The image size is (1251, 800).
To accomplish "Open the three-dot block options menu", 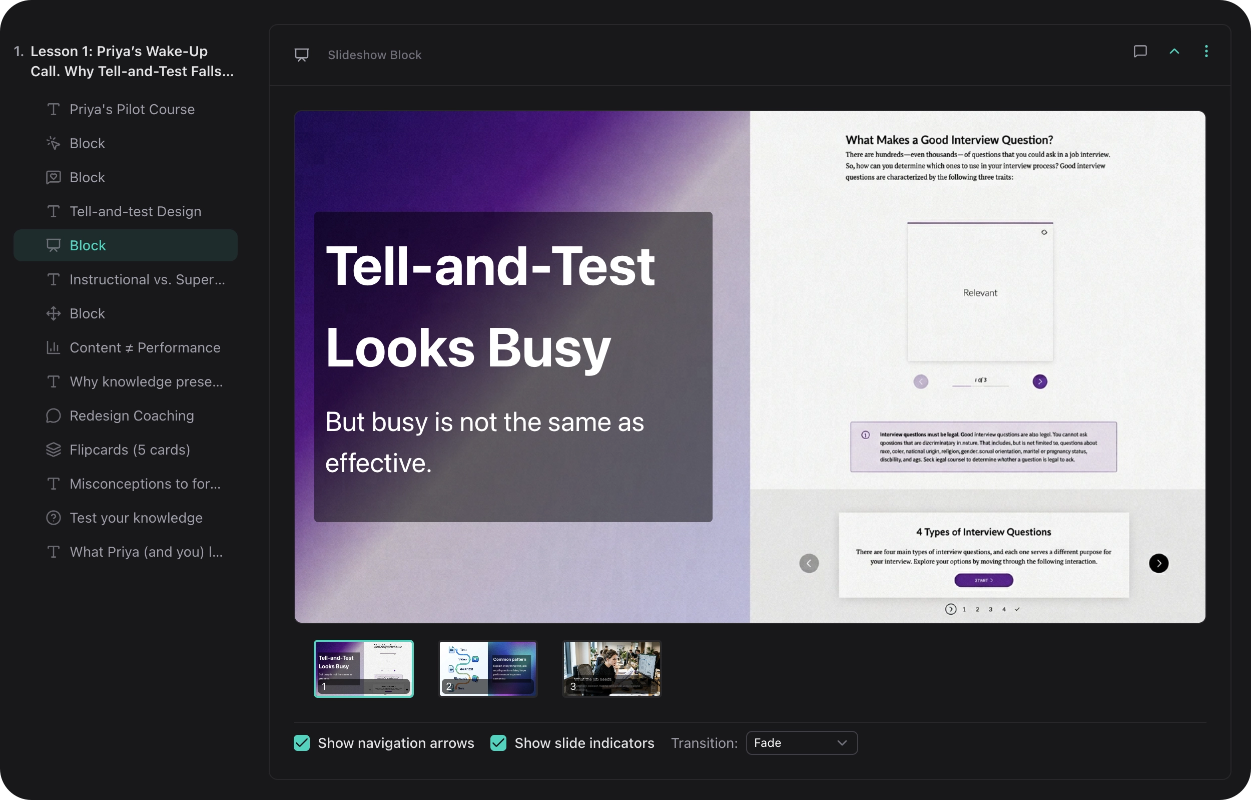I will pyautogui.click(x=1206, y=51).
